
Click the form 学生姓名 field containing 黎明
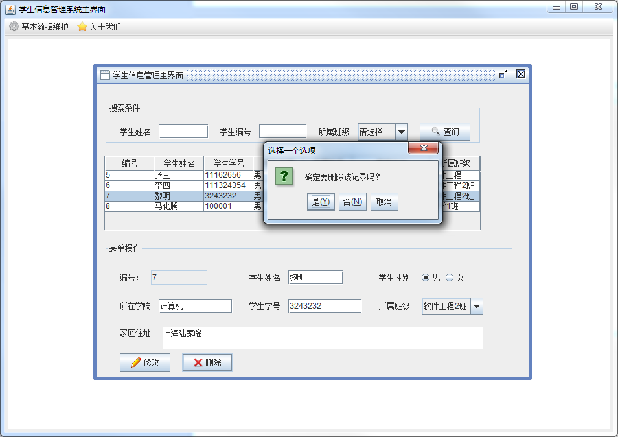pyautogui.click(x=315, y=278)
